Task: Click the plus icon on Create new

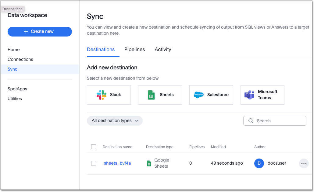Action: [x=26, y=31]
